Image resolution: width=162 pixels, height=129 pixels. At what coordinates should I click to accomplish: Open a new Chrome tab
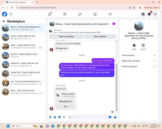tap(37, 2)
